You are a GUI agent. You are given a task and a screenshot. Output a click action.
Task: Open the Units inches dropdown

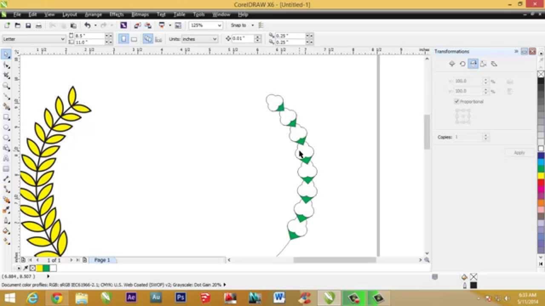tap(215, 39)
